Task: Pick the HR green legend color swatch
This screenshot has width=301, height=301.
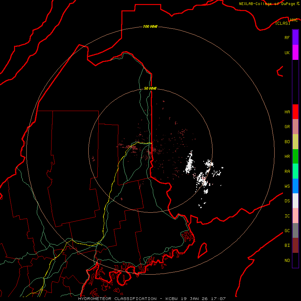Action: coord(295,156)
